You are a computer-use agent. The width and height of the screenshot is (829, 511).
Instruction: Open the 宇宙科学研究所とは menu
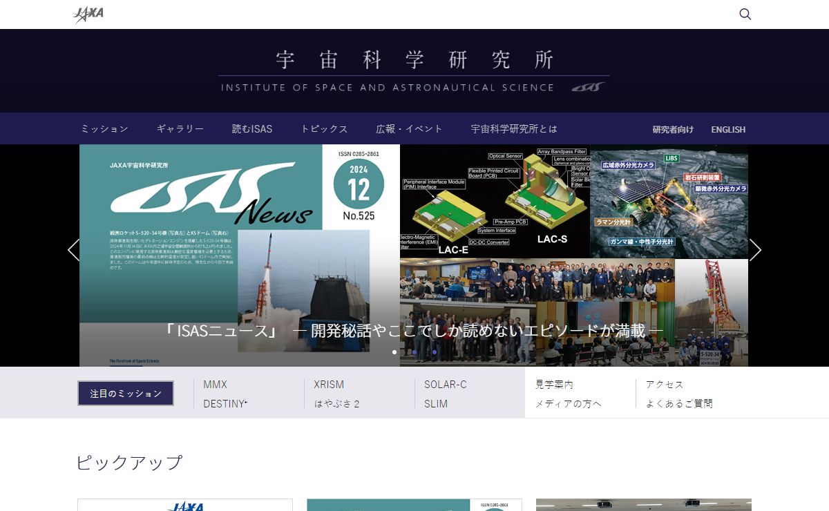point(514,129)
